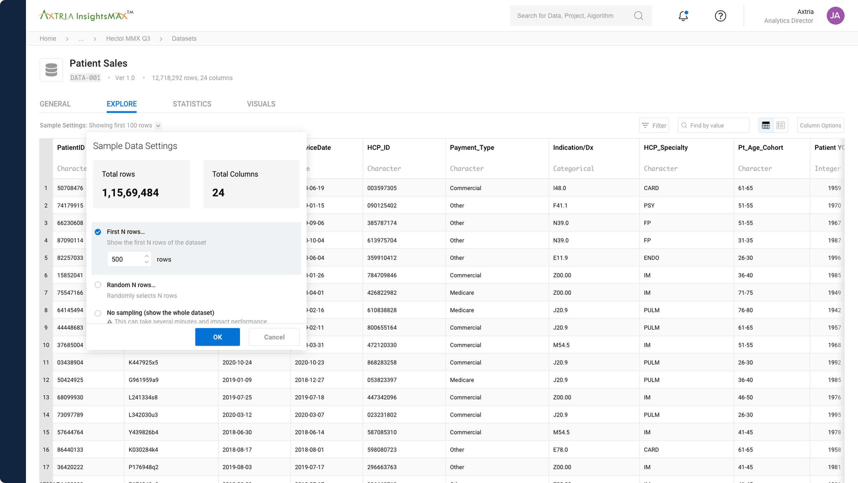Increase rows using the stepper arrow

click(146, 256)
